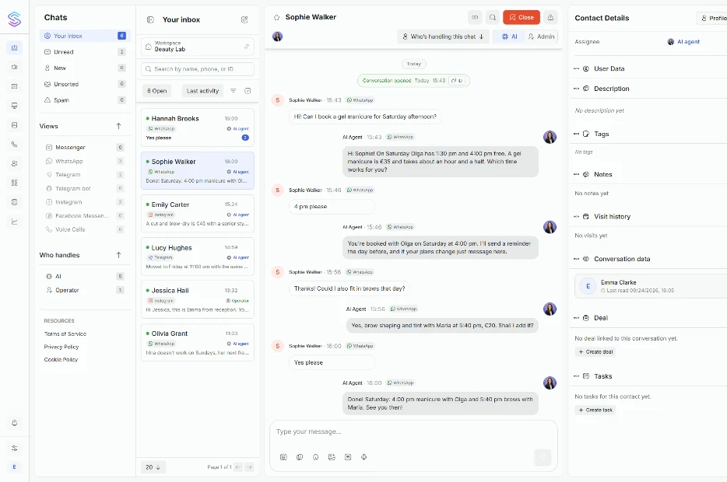Open the Emily Carter conversation
The width and height of the screenshot is (727, 482).
tap(198, 214)
